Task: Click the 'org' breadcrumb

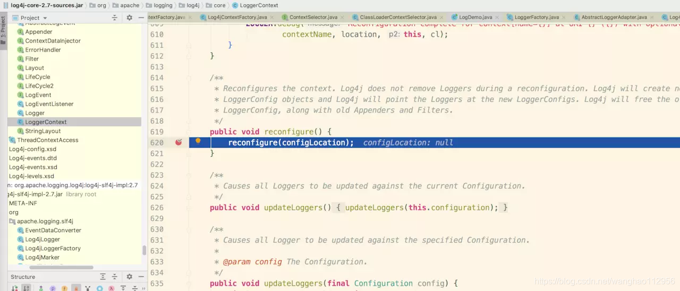Action: click(x=101, y=5)
